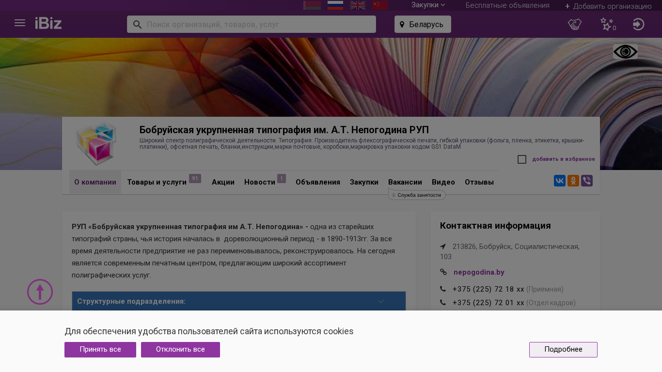This screenshot has width=662, height=372.
Task: Visit the nepogodina.by website link
Action: point(479,272)
